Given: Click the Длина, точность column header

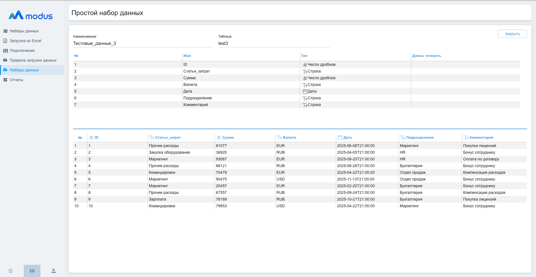Looking at the screenshot, I should 427,56.
